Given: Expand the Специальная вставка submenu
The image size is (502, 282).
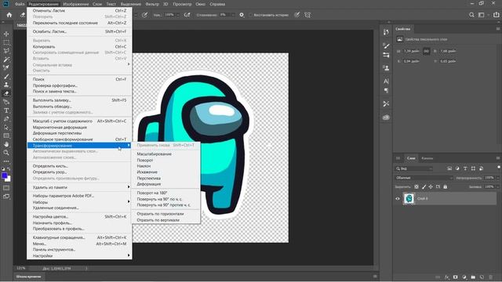Looking at the screenshot, I should (x=79, y=65).
